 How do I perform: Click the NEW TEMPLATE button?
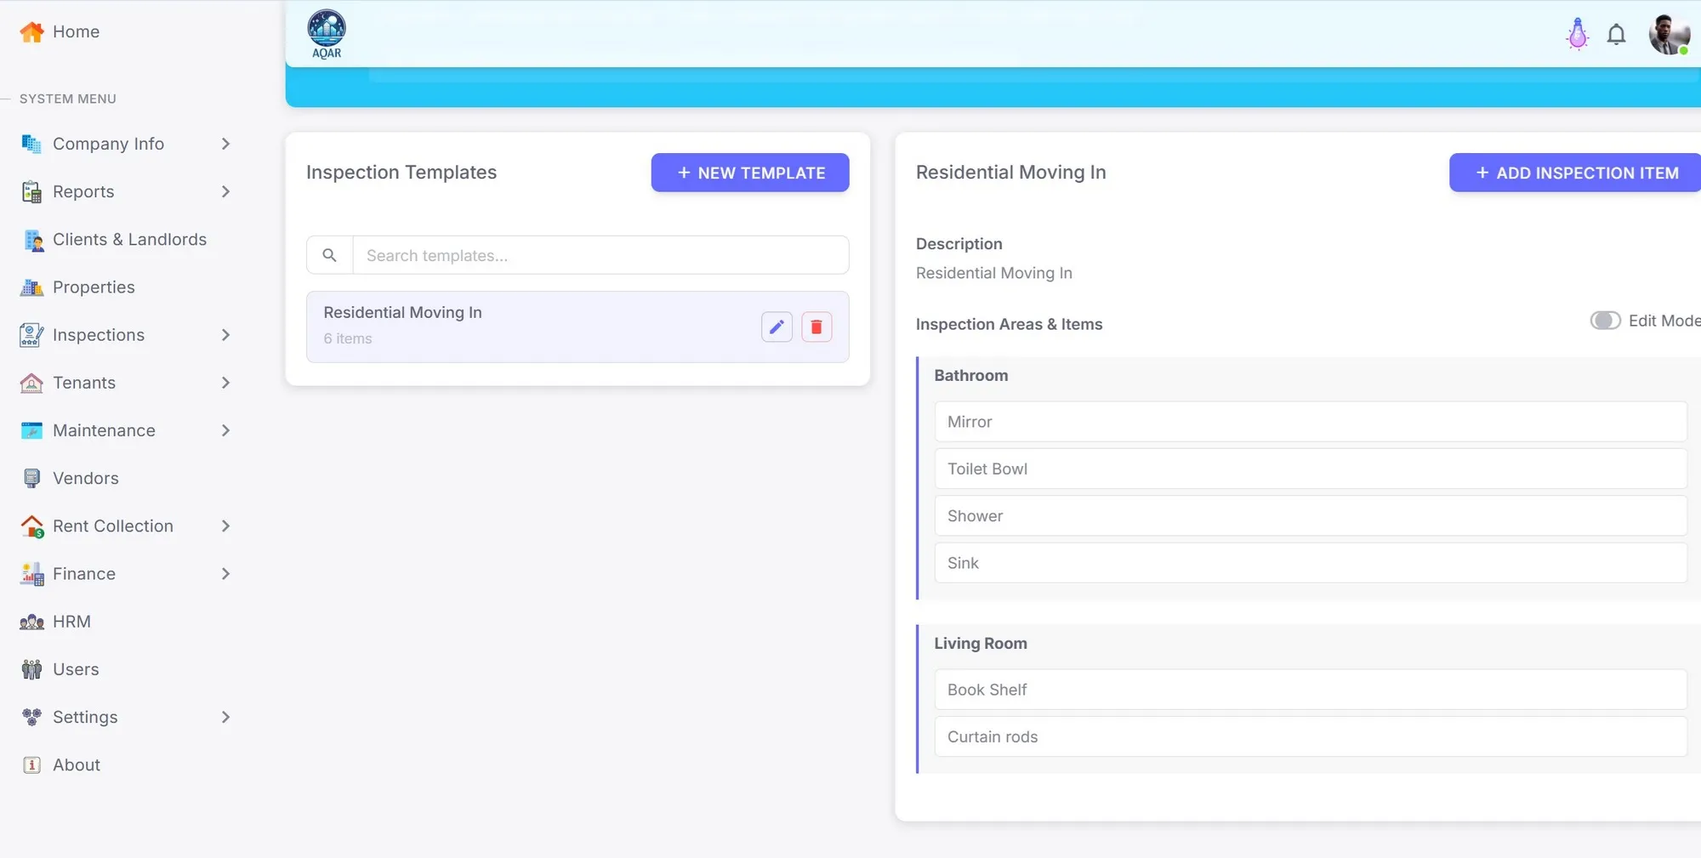click(749, 172)
